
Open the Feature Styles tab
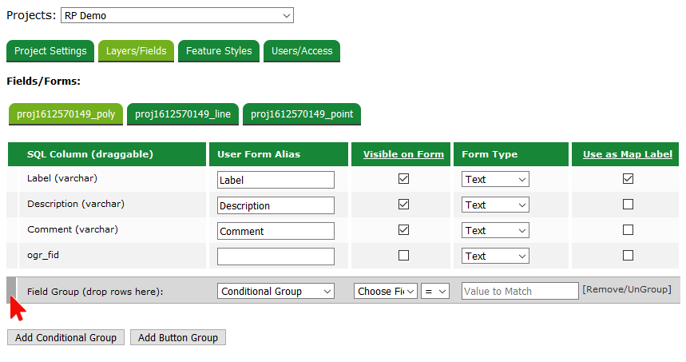click(x=219, y=51)
